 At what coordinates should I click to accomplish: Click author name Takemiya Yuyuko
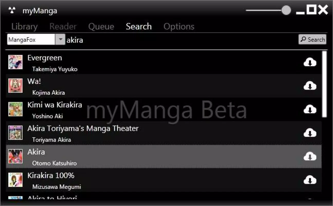click(55, 69)
